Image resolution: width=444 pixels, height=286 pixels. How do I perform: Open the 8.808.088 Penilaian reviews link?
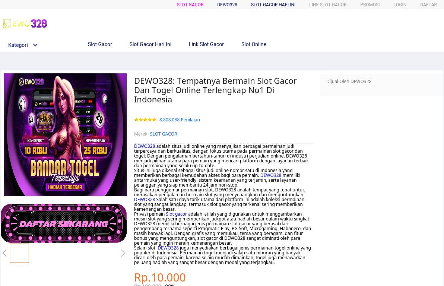[180, 120]
